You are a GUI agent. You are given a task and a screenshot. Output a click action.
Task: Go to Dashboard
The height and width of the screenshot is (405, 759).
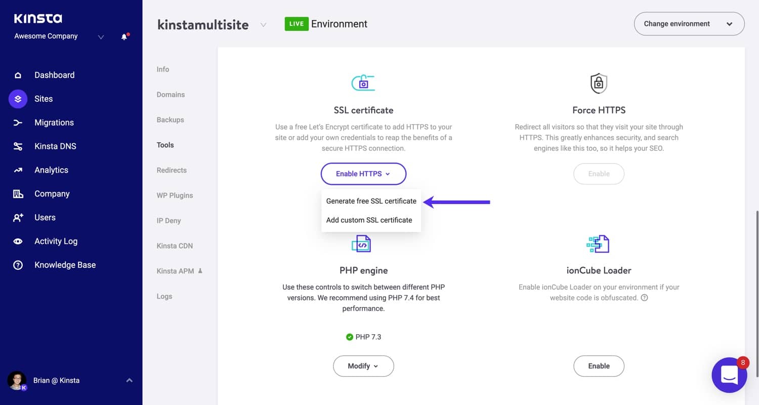(54, 75)
